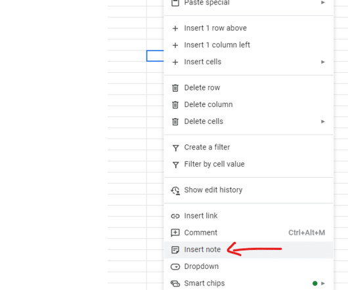This screenshot has height=290, width=348.
Task: Select the Insert note menu entry
Action: (x=249, y=249)
